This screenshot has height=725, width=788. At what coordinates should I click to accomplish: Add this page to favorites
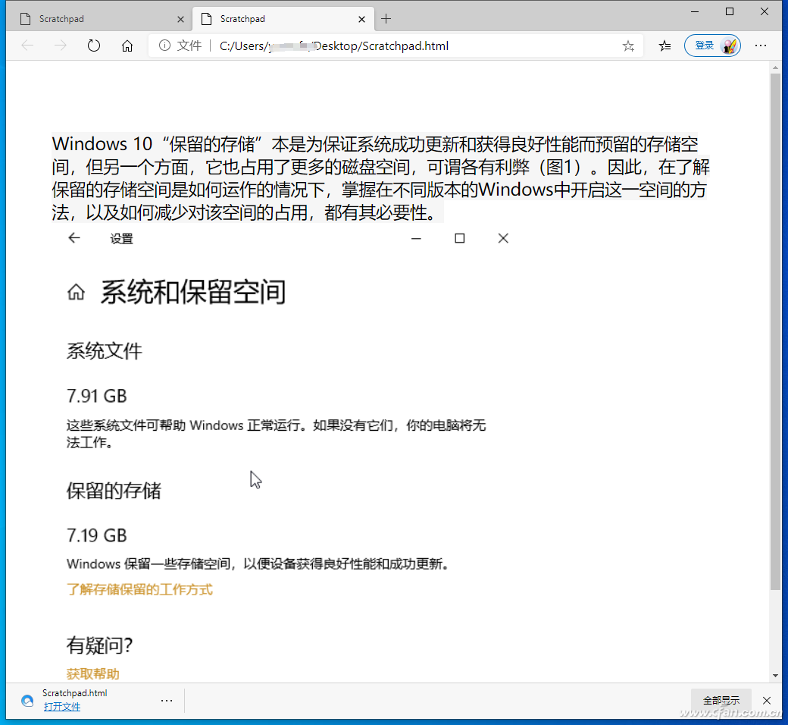pos(628,46)
